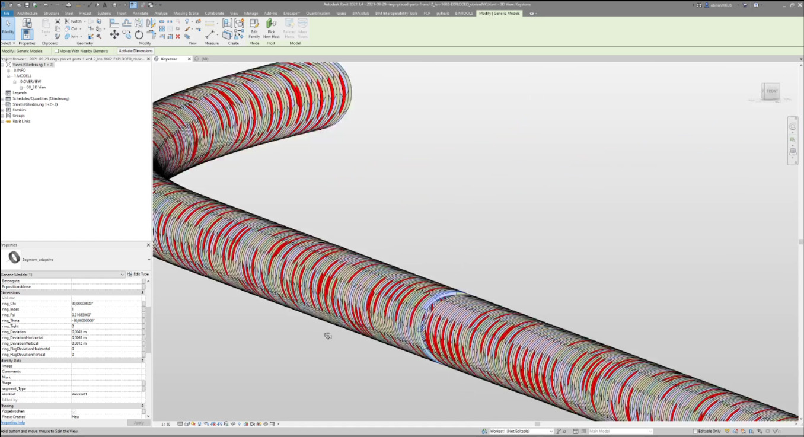Open the Architecture ribbon tab
The width and height of the screenshot is (804, 437).
(27, 13)
